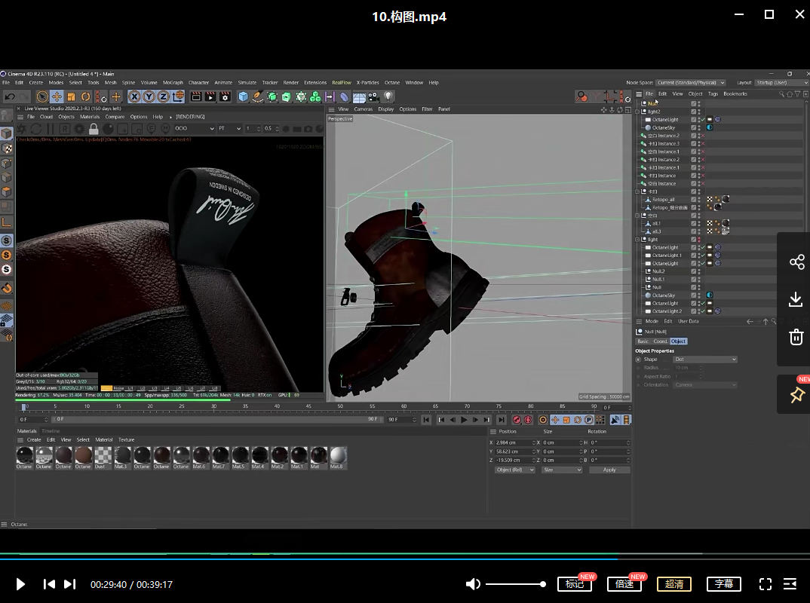This screenshot has width=810, height=603.
Task: Open the MoGraph menu
Action: [x=173, y=83]
